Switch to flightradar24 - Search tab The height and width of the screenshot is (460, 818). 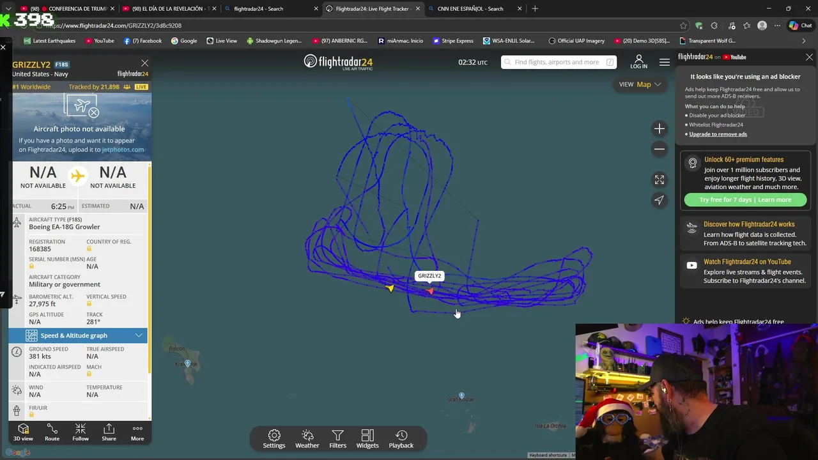271,9
